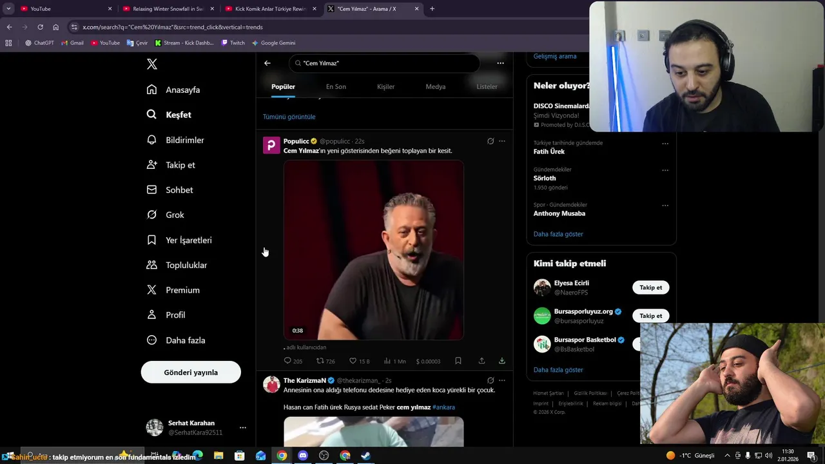Open tab search dropdown in browser
Image resolution: width=825 pixels, height=464 pixels.
[8, 9]
